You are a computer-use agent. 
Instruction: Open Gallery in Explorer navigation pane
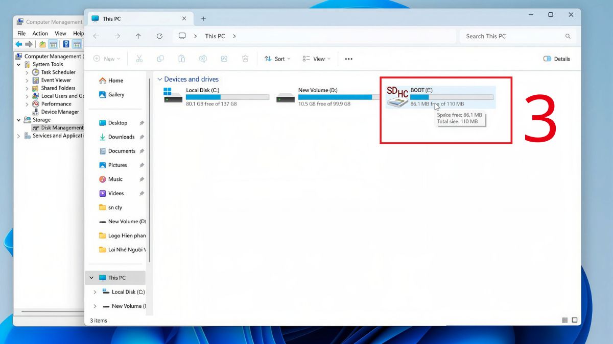click(112, 95)
